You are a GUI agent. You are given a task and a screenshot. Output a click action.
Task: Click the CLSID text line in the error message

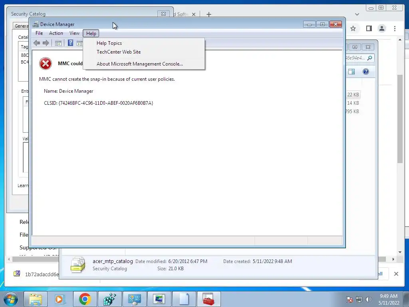(99, 103)
